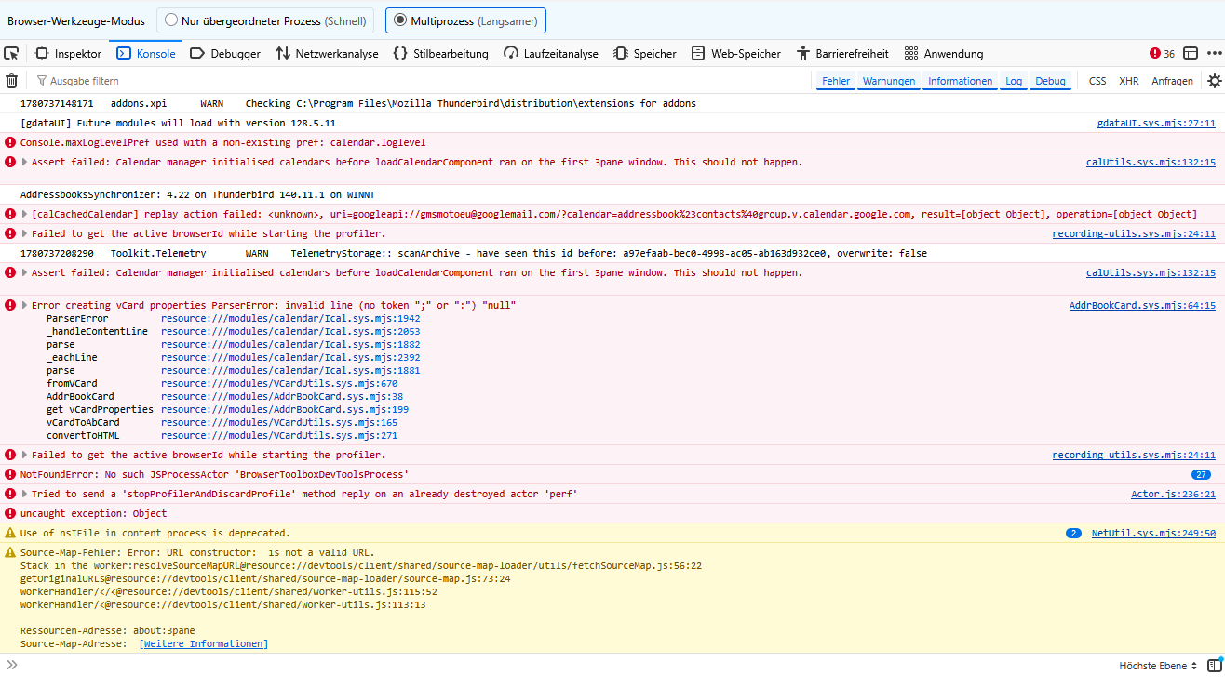Clear console output with trash icon
The image size is (1225, 688).
[11, 81]
